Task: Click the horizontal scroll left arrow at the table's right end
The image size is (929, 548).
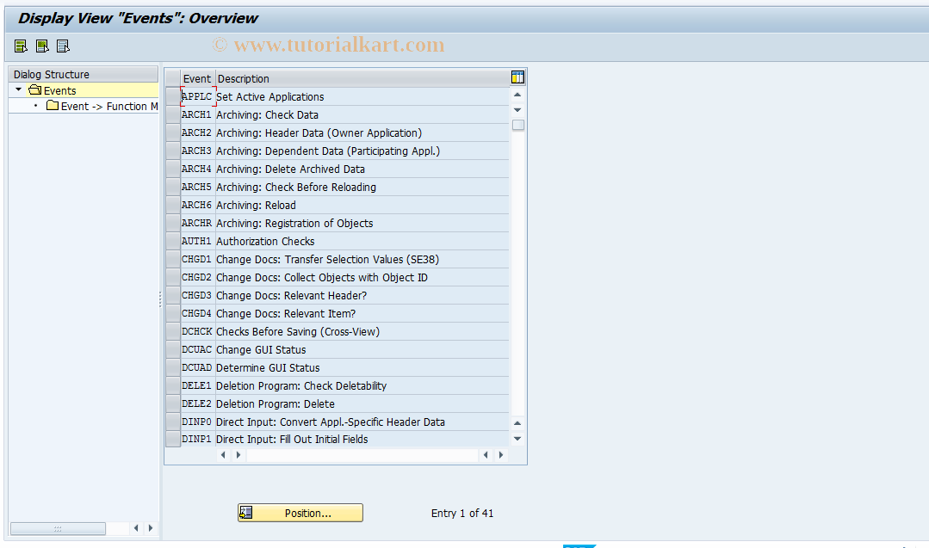Action: coord(486,455)
